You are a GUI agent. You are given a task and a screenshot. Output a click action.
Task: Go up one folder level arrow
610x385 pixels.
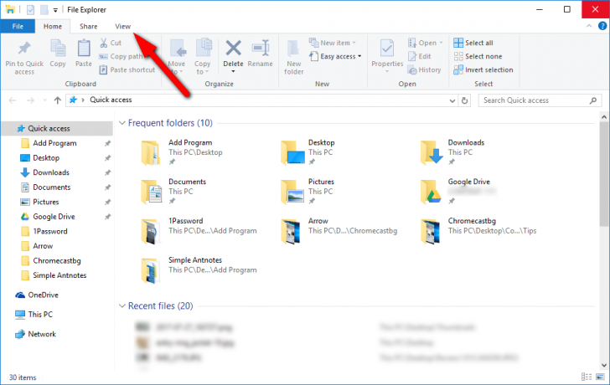(x=58, y=100)
